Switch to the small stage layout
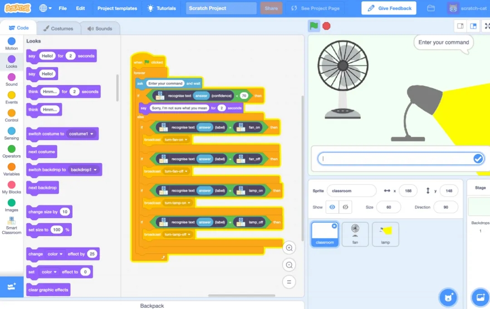 click(x=460, y=26)
